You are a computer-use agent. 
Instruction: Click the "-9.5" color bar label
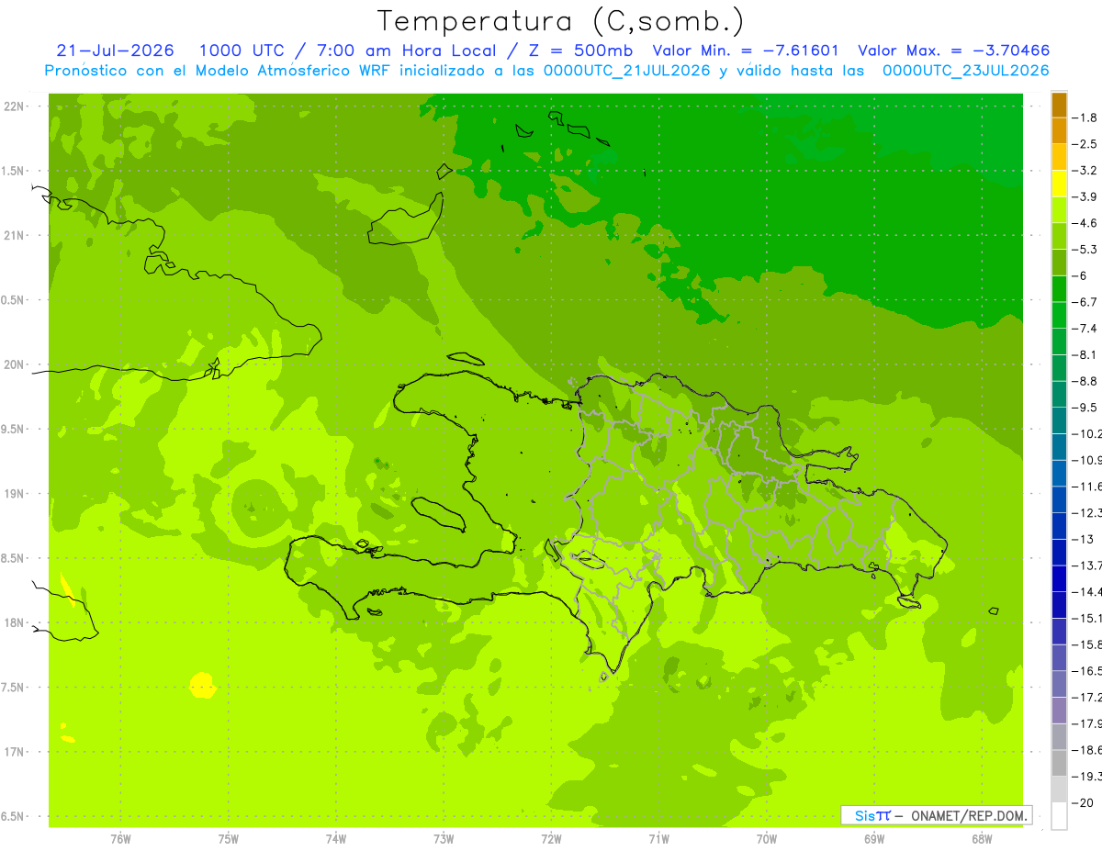[1085, 407]
